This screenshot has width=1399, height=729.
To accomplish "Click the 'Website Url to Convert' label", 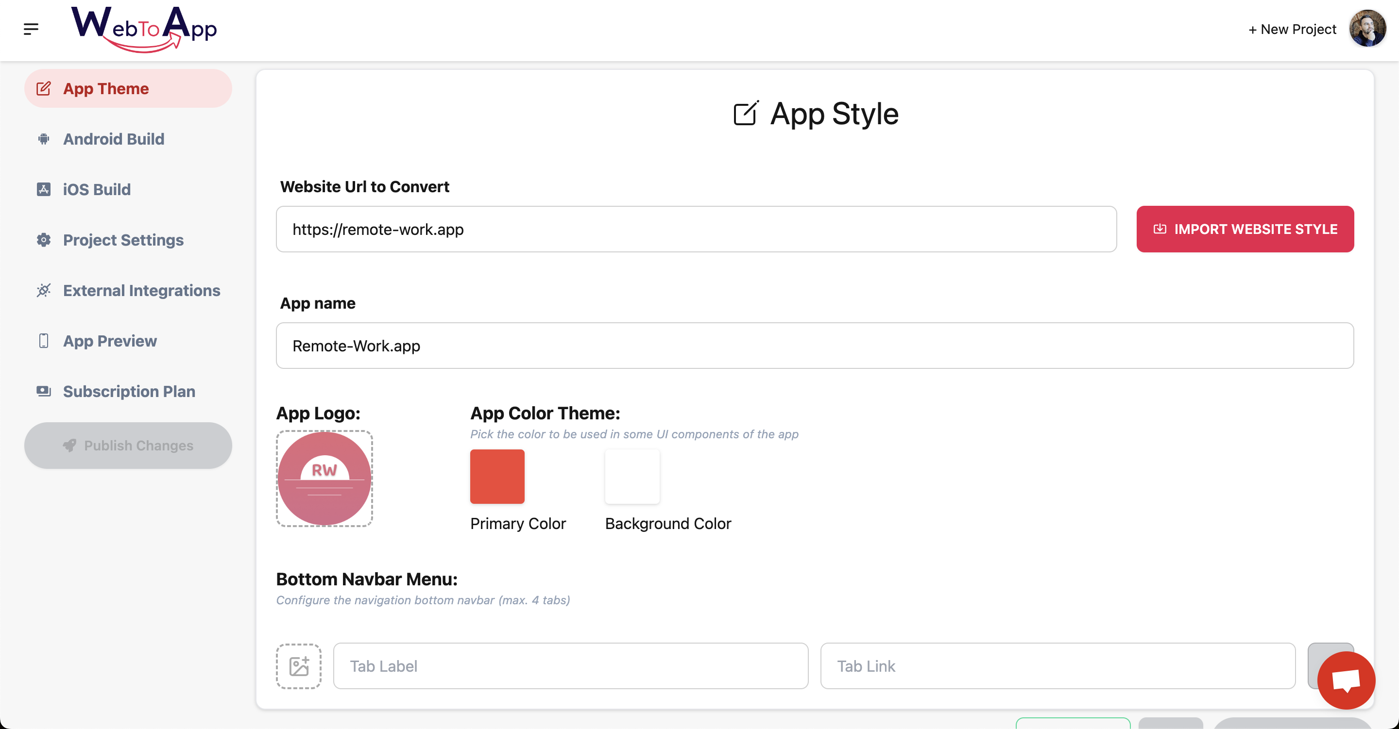I will [x=364, y=187].
